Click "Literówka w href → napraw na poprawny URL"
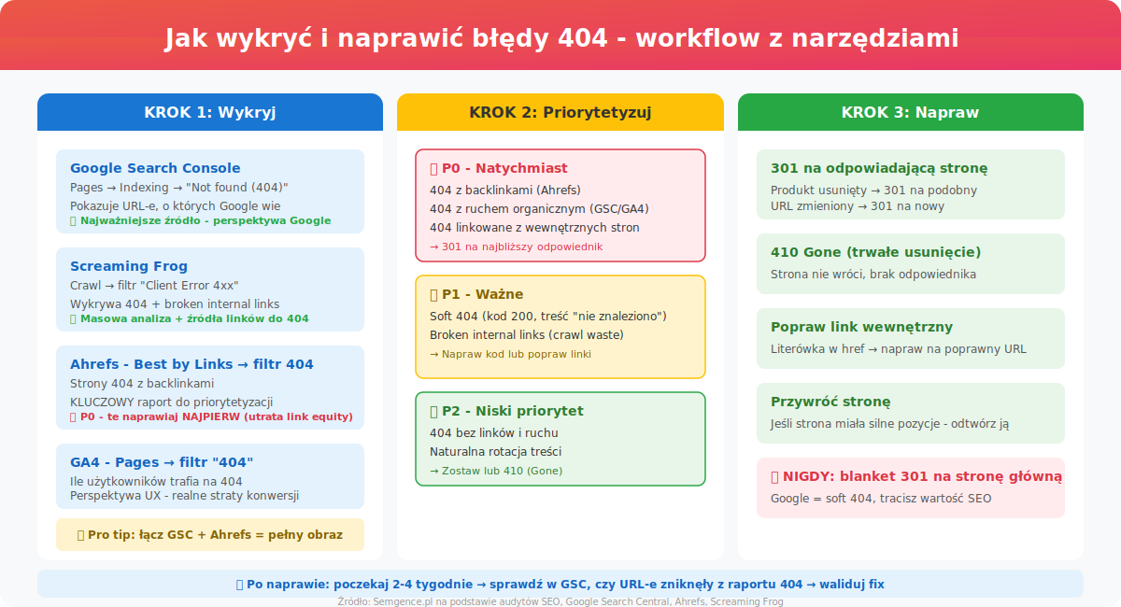This screenshot has height=607, width=1121. (x=899, y=349)
